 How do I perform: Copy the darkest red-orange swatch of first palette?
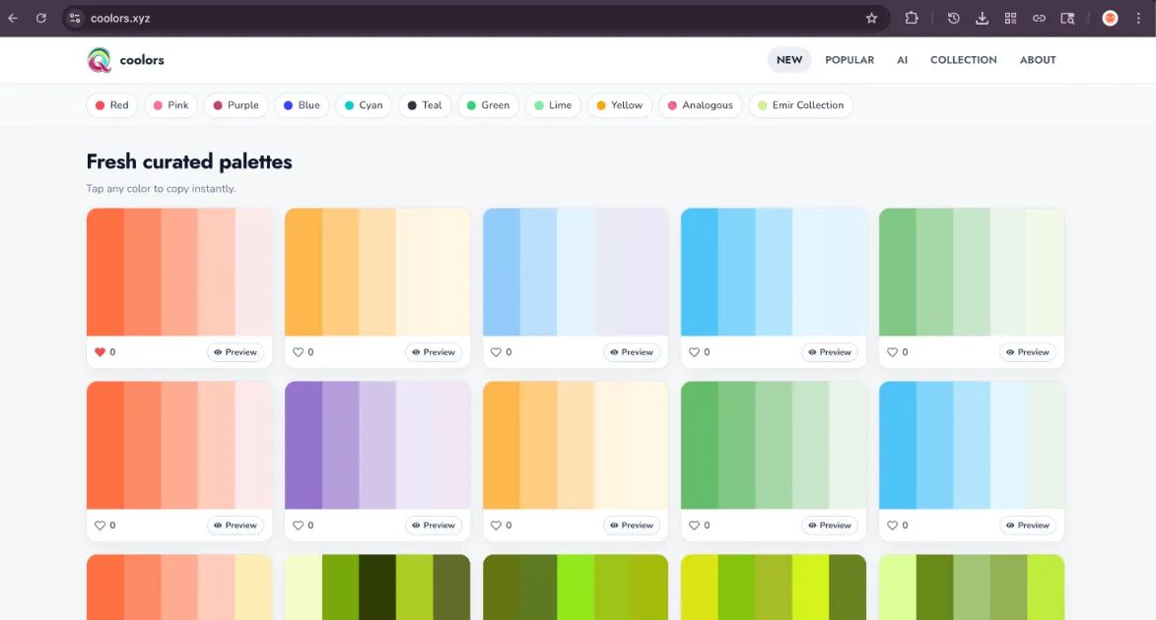(105, 272)
